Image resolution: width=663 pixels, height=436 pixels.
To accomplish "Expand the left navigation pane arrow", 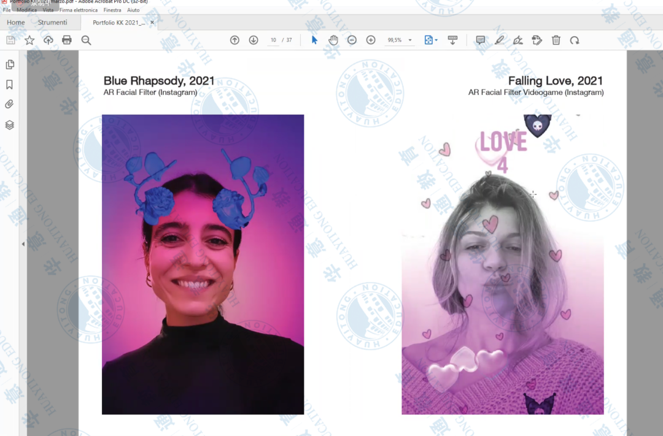I will pyautogui.click(x=23, y=244).
